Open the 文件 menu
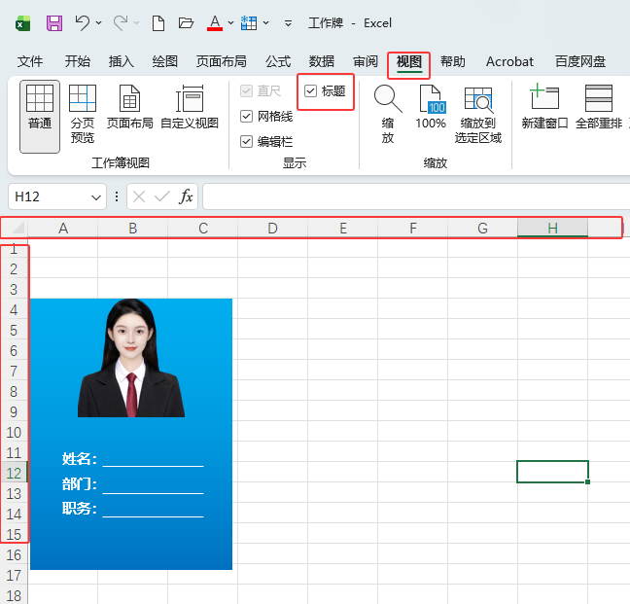630x604 pixels. click(x=30, y=61)
